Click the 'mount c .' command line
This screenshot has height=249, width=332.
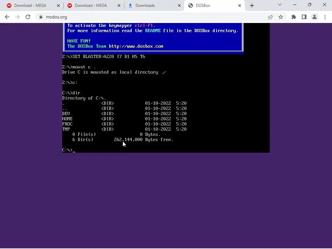pos(79,67)
